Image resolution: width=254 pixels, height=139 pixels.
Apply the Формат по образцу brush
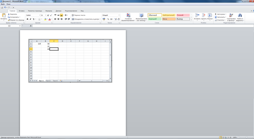pos(9,20)
